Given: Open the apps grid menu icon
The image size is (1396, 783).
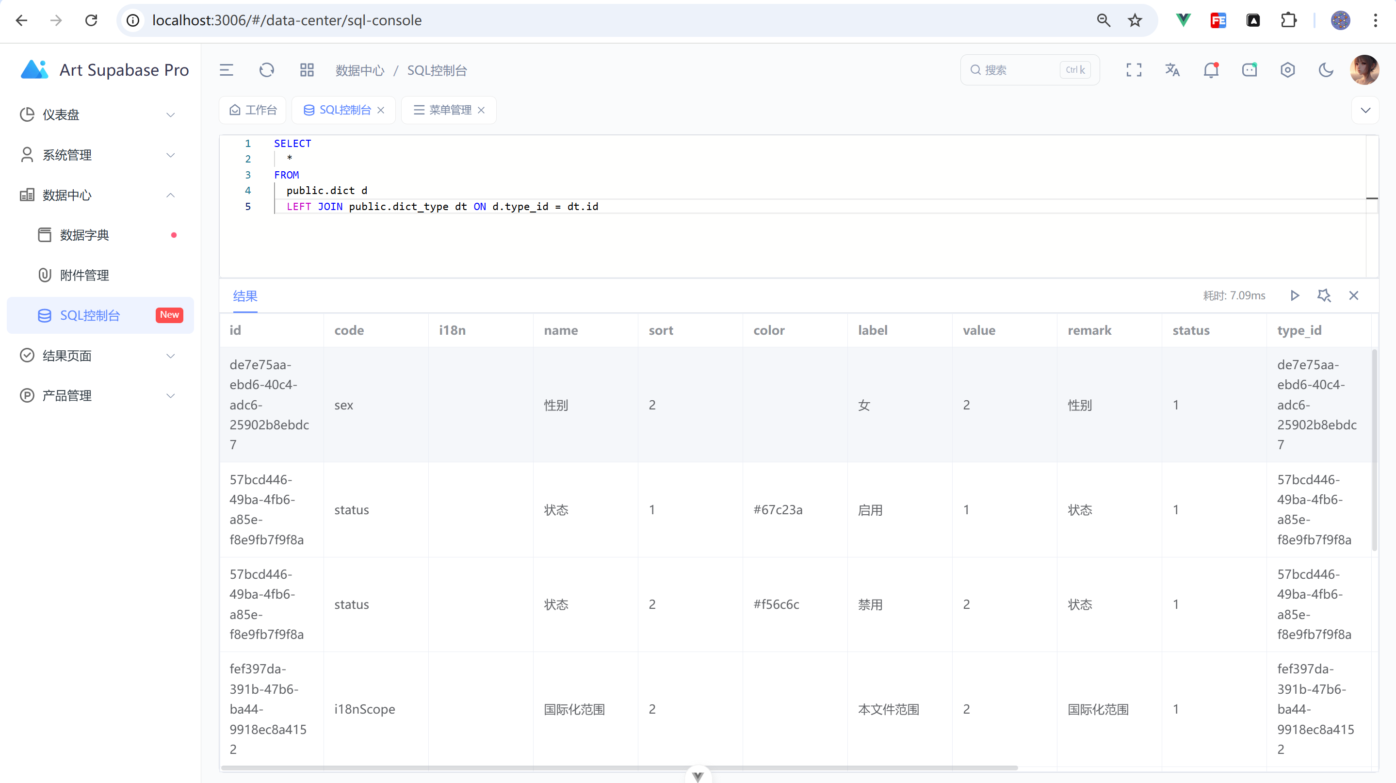Looking at the screenshot, I should pos(307,70).
